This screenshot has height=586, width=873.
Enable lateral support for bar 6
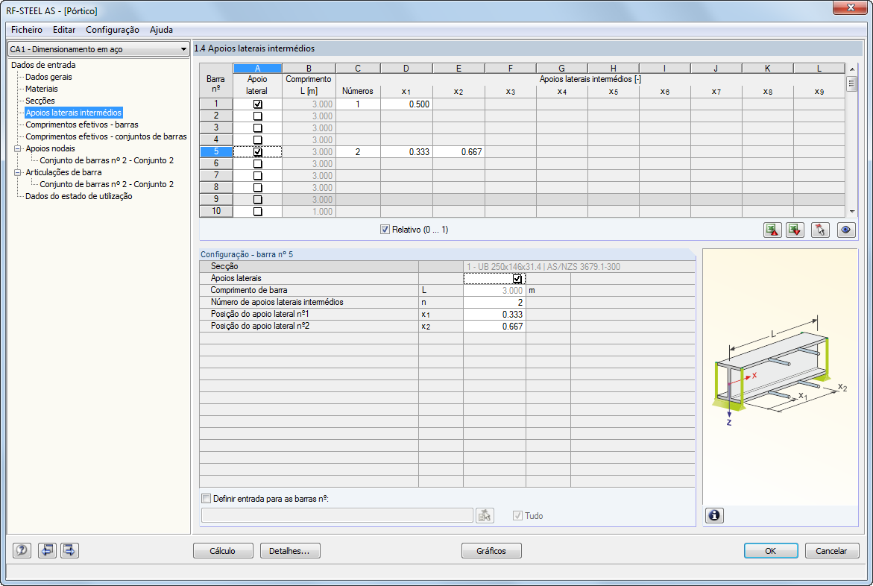pyautogui.click(x=257, y=164)
